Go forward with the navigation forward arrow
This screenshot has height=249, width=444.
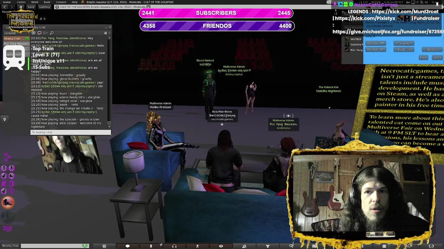click(12, 7)
